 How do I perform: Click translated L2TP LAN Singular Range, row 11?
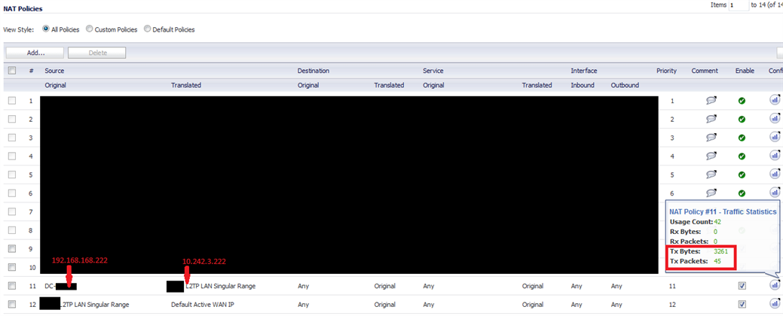(x=221, y=286)
